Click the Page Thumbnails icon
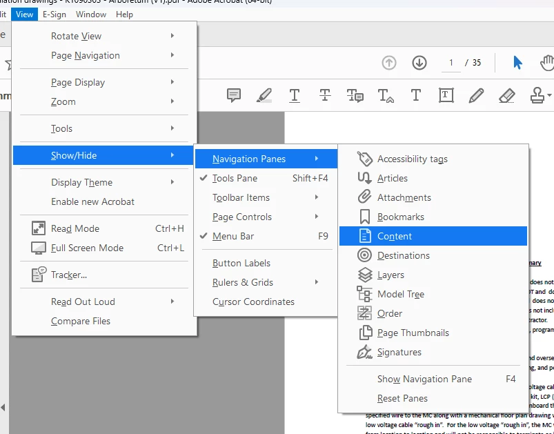554x434 pixels. (x=366, y=333)
